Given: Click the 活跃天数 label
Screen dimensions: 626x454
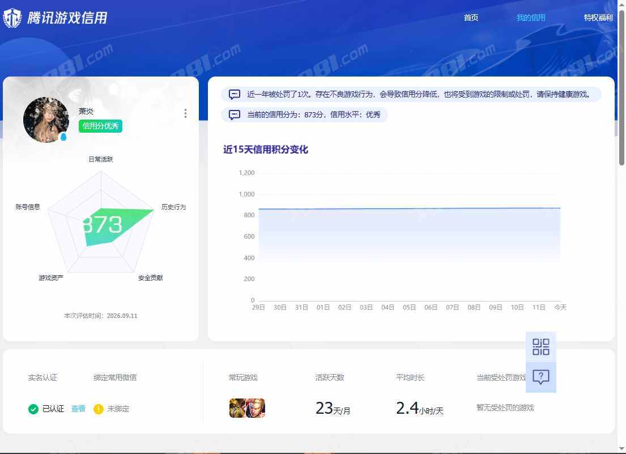Looking at the screenshot, I should pyautogui.click(x=330, y=377).
